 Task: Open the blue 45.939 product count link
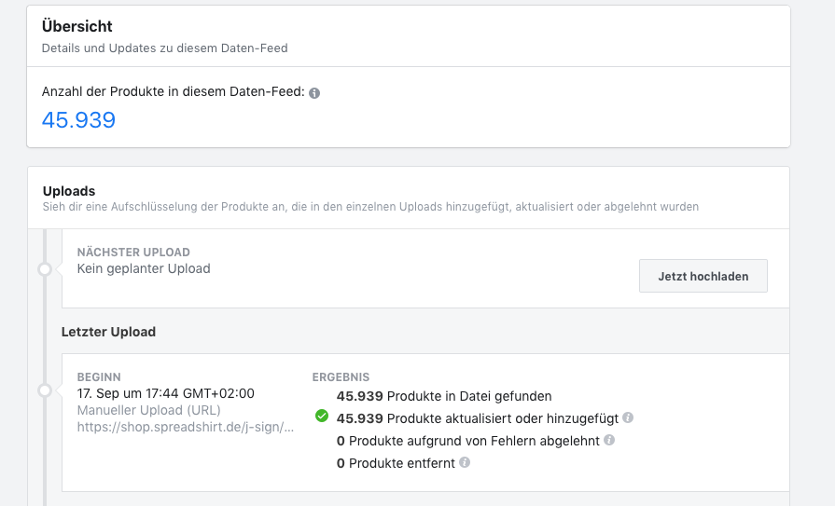pyautogui.click(x=78, y=119)
